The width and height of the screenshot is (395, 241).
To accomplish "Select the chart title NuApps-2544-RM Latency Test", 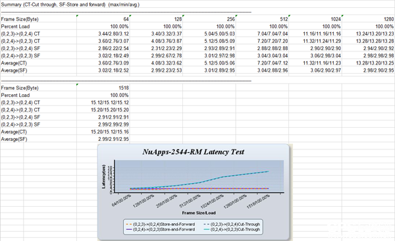I will (193, 151).
